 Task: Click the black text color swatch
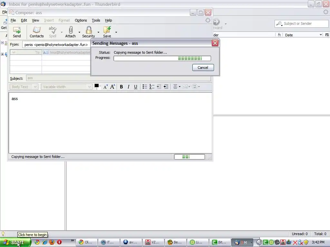click(x=97, y=86)
